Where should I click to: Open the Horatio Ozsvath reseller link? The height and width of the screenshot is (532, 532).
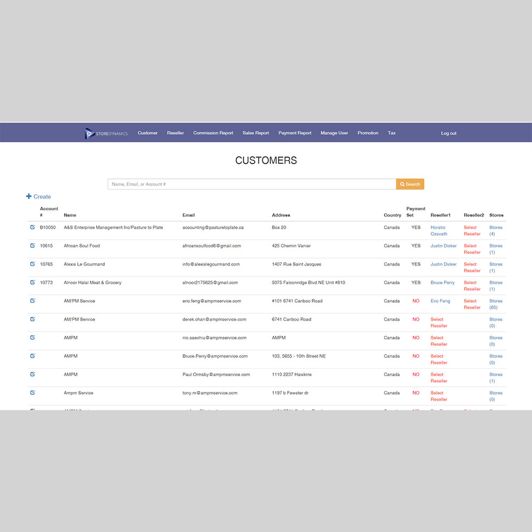point(438,230)
